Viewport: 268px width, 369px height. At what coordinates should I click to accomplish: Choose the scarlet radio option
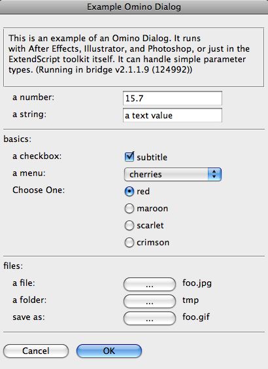click(x=129, y=226)
